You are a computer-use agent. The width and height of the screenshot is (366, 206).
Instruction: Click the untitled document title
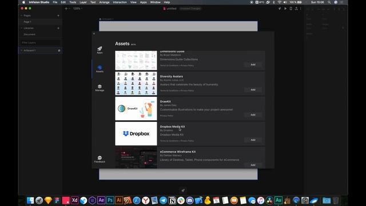tap(172, 9)
